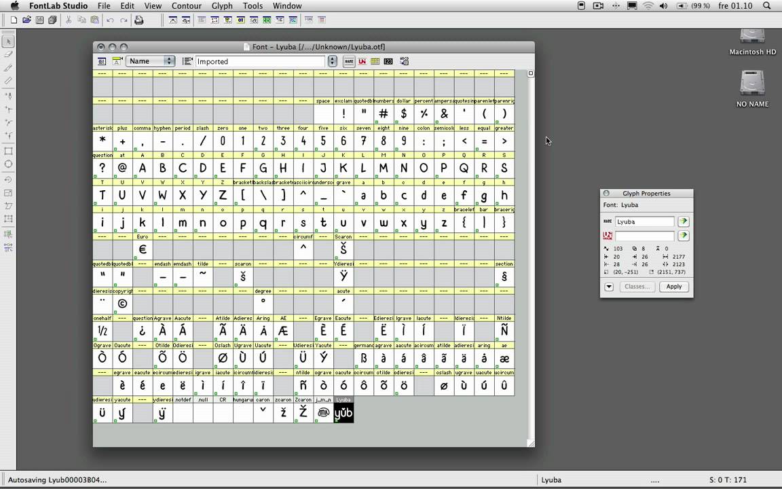Switch to Names mode button

pyautogui.click(x=349, y=61)
